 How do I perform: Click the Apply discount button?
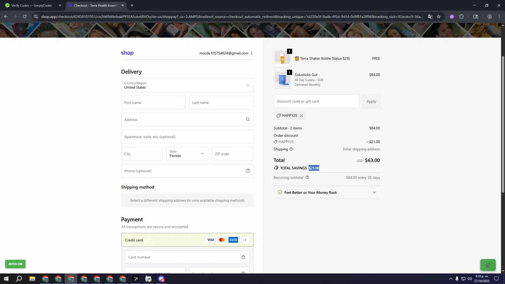click(371, 101)
